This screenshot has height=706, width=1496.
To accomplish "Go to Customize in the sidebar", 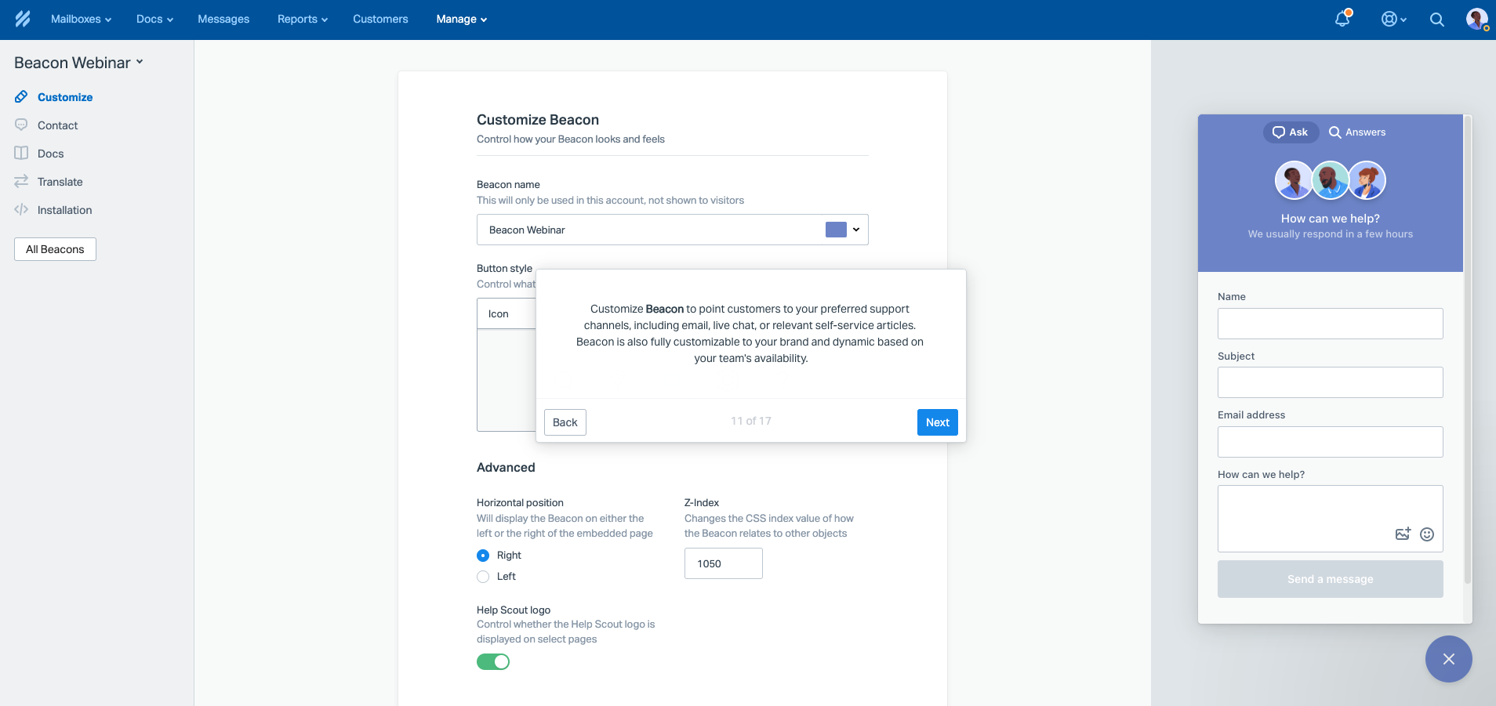I will [65, 97].
